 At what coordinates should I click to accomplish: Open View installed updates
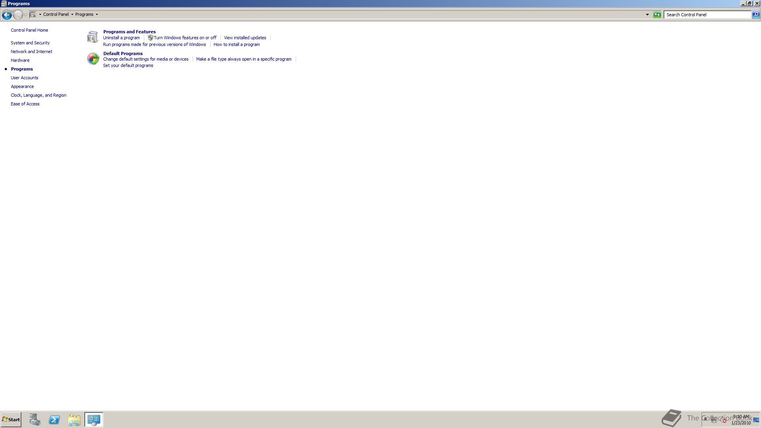[245, 38]
